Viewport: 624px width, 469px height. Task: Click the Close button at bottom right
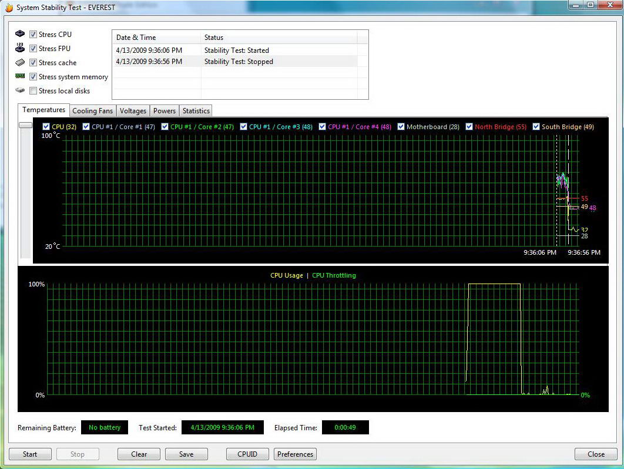point(596,454)
